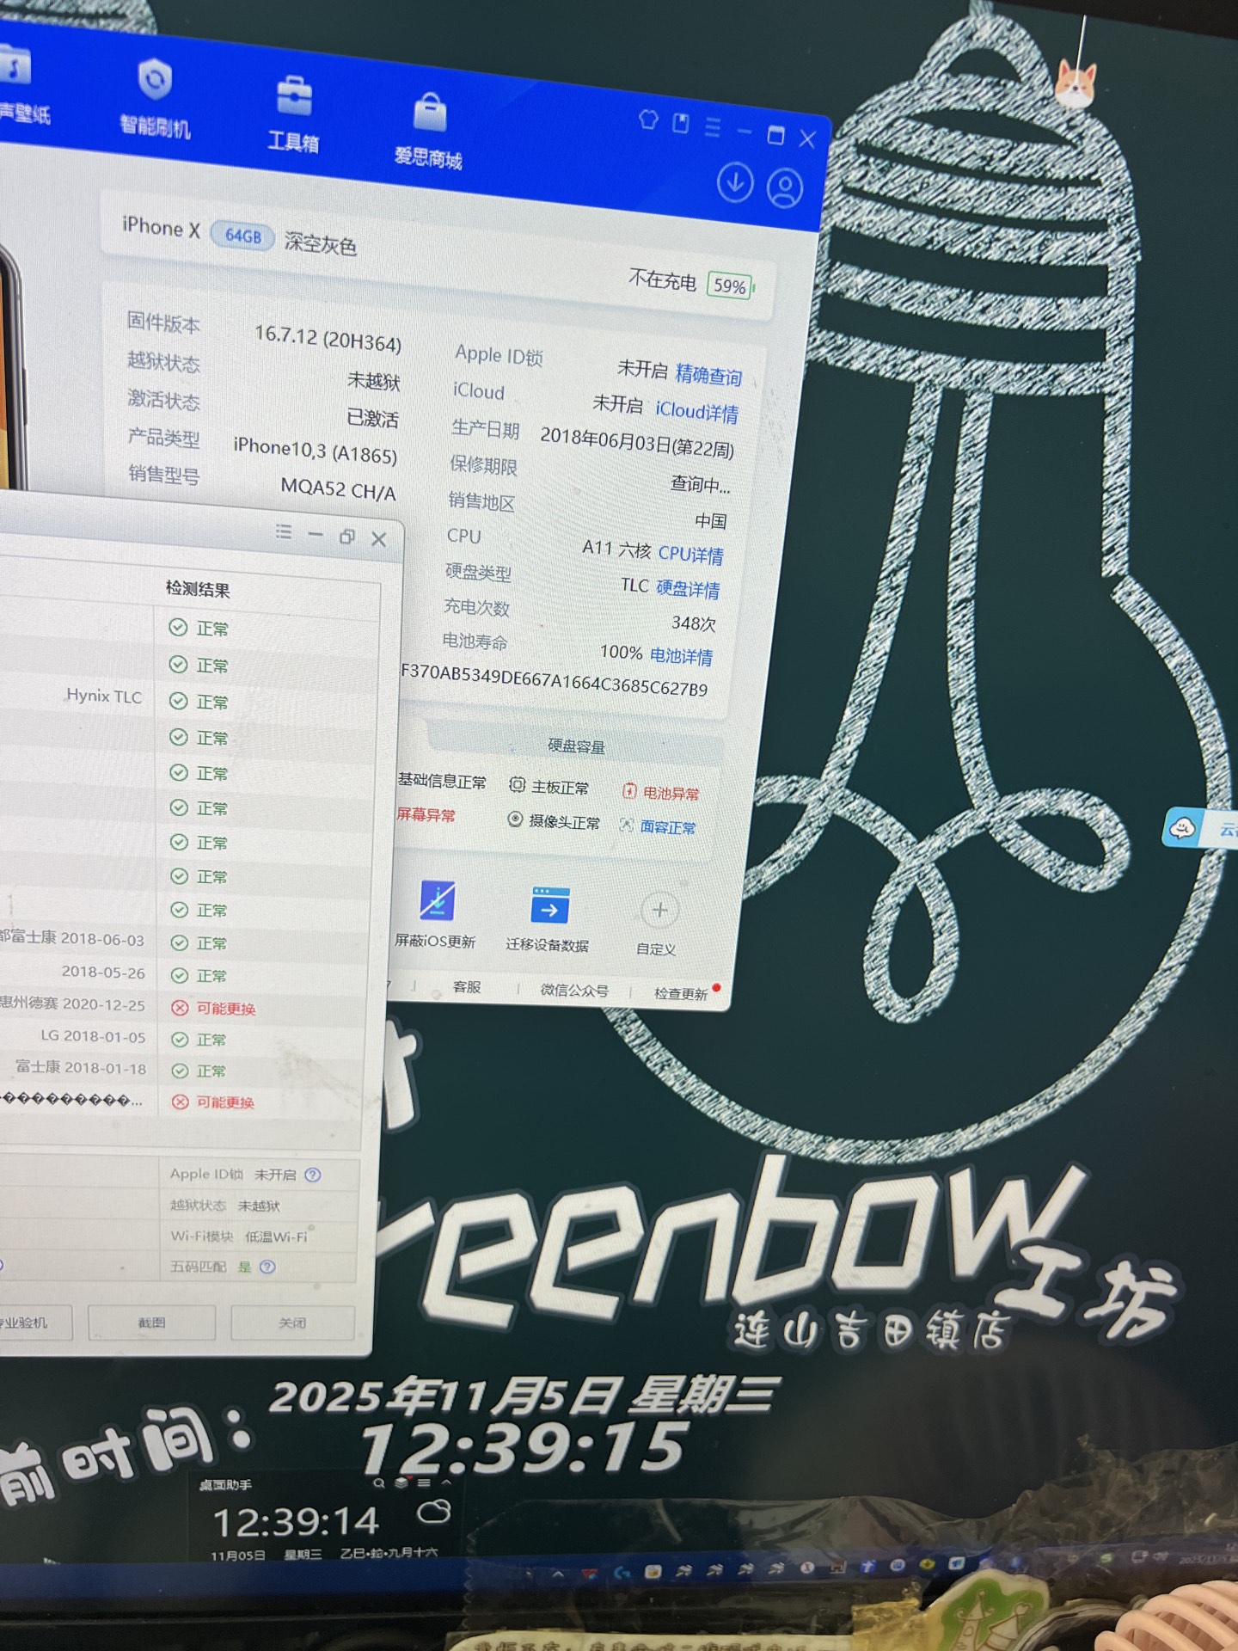Viewport: 1238px width, 1651px height.
Task: Click 检查更新 in the footer
Action: click(680, 993)
